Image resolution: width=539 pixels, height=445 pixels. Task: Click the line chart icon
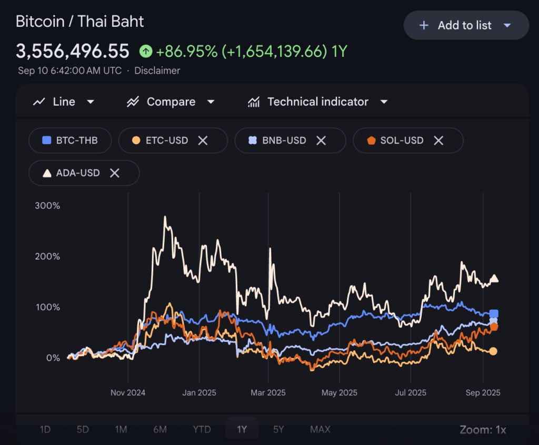(39, 102)
